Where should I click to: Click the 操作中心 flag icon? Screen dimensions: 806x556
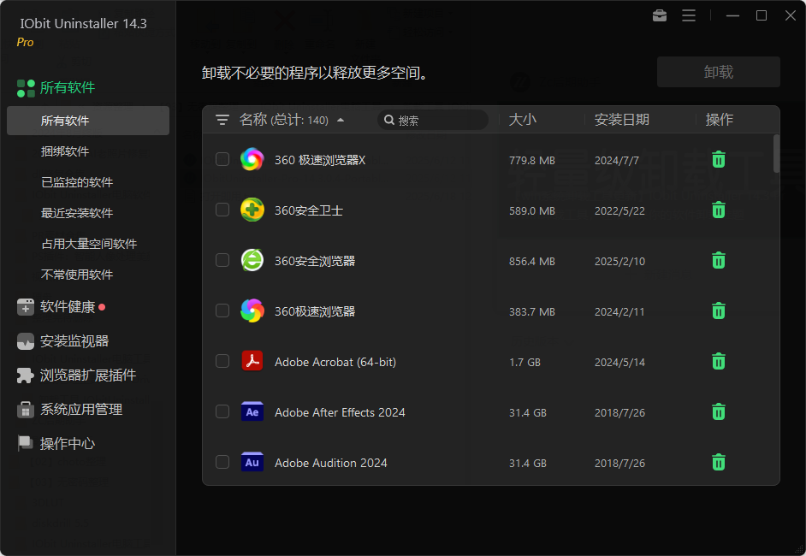(25, 443)
